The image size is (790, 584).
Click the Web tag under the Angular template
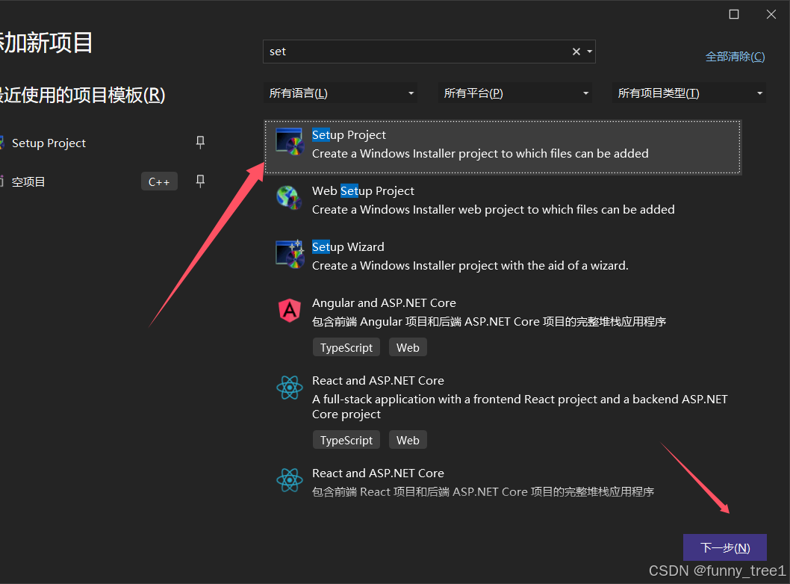click(408, 348)
